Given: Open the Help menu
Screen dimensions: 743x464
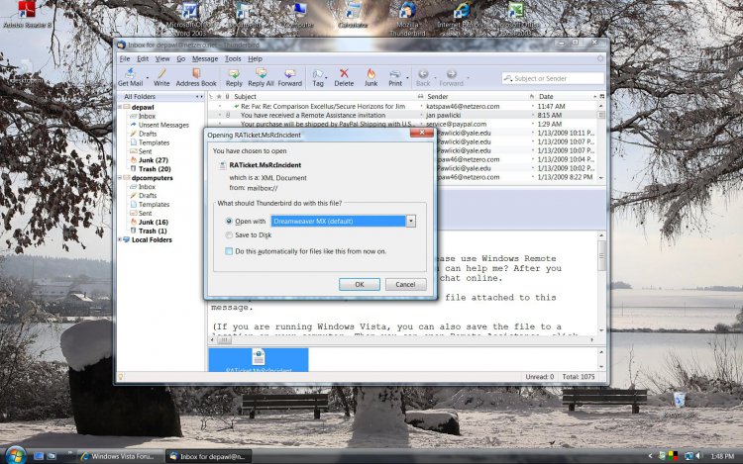Looking at the screenshot, I should (x=255, y=58).
